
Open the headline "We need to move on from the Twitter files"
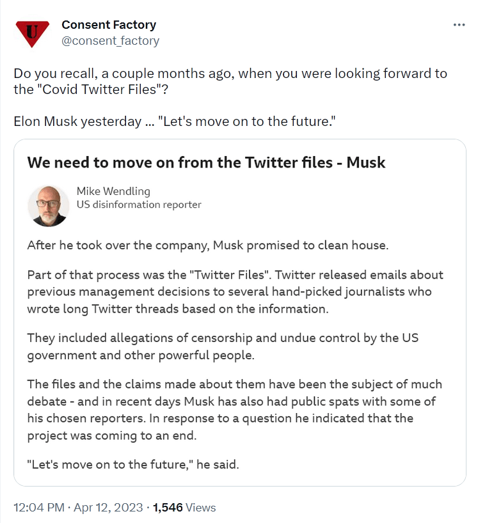[x=206, y=162]
